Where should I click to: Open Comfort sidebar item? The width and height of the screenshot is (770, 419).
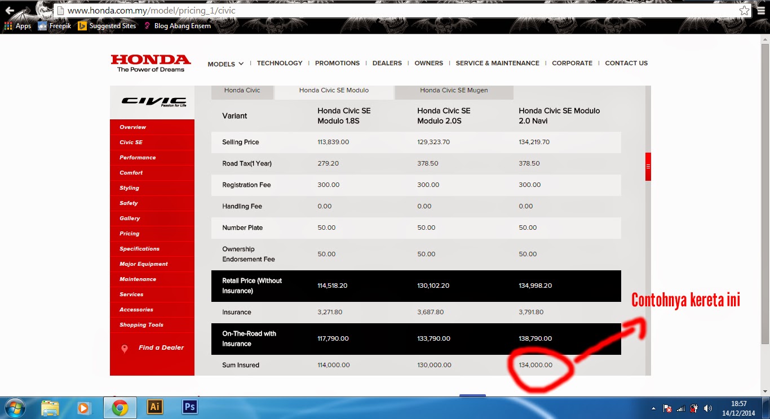click(x=152, y=173)
